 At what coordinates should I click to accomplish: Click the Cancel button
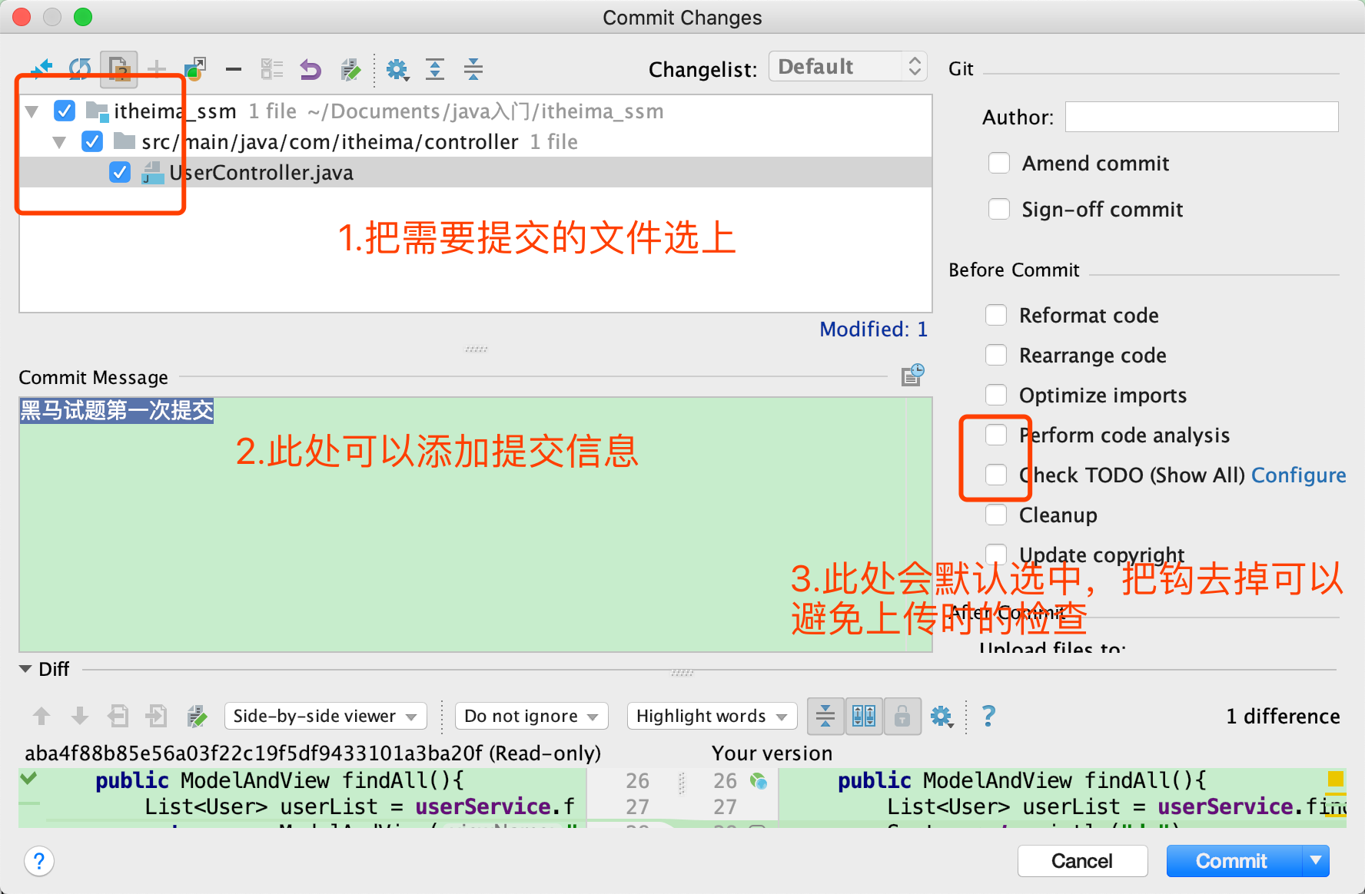1082,860
